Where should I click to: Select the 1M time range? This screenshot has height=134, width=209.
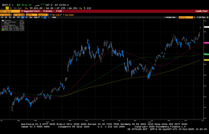pos(10,17)
